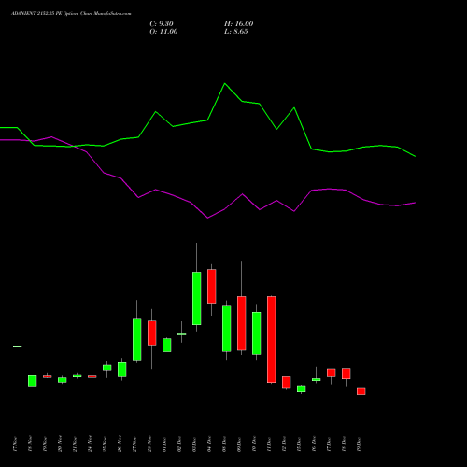Viewport: 467px width, 467px height.
Task: Select the 03 Dec date label
Action: [194, 445]
